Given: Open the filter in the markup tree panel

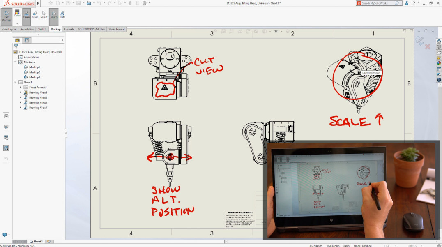Looking at the screenshot, I should click(x=16, y=46).
